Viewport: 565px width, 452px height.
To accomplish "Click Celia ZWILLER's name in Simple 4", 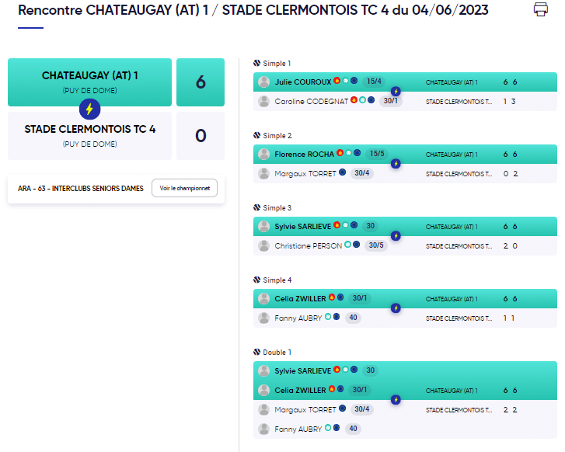I will pos(300,298).
